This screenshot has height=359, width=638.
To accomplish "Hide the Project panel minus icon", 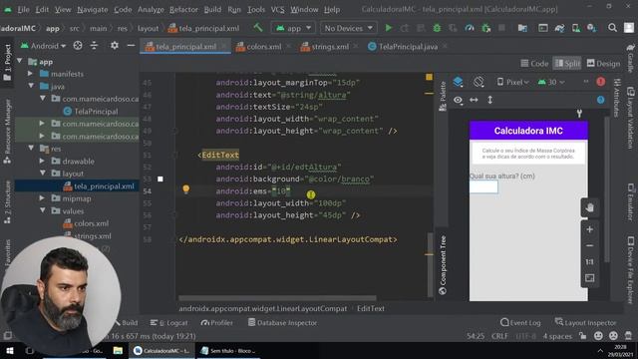I will click(x=131, y=46).
